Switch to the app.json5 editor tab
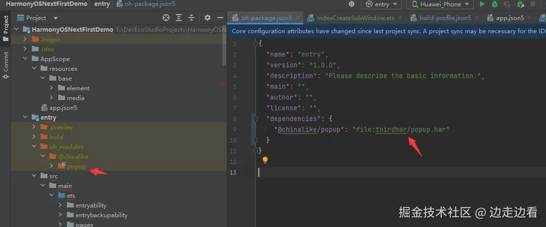 [509, 18]
